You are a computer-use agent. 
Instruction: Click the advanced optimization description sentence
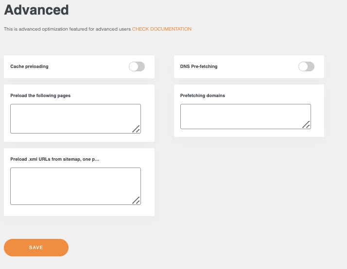pos(67,29)
